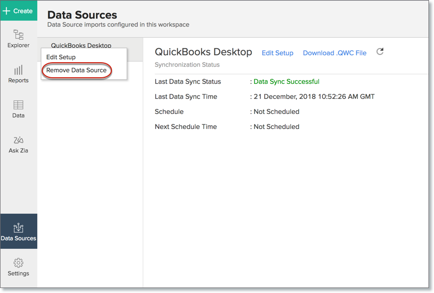Select the QuickBooks Desktop source entry

tap(81, 45)
